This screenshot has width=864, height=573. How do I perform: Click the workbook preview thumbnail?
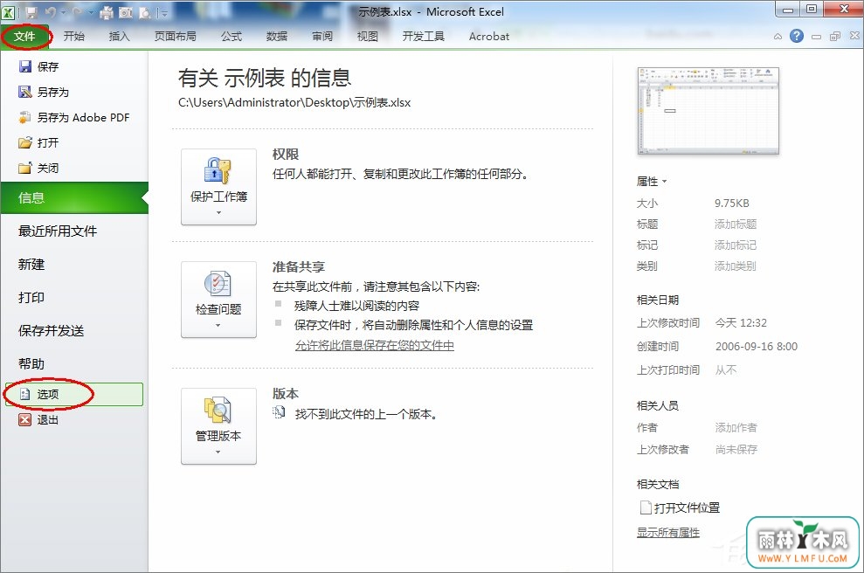(x=708, y=111)
